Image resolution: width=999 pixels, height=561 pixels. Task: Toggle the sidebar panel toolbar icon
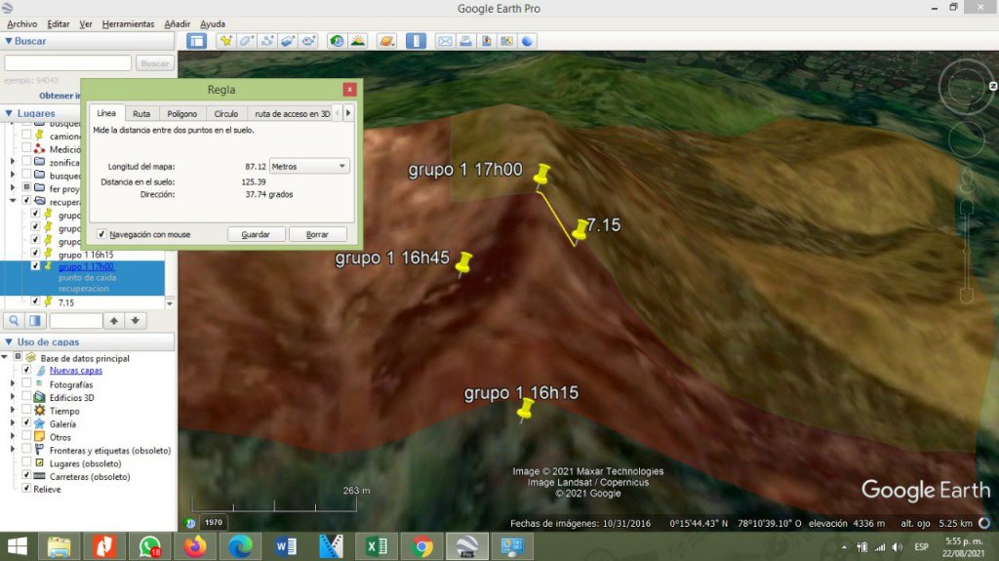point(197,41)
